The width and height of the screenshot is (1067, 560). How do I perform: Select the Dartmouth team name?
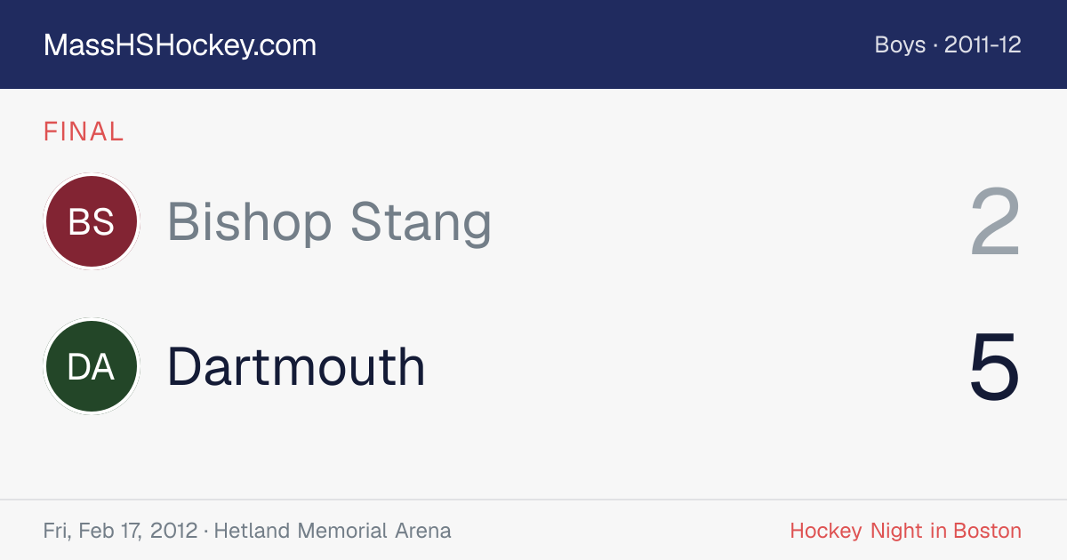point(296,366)
